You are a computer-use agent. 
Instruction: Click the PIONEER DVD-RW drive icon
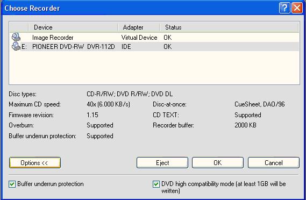16,46
